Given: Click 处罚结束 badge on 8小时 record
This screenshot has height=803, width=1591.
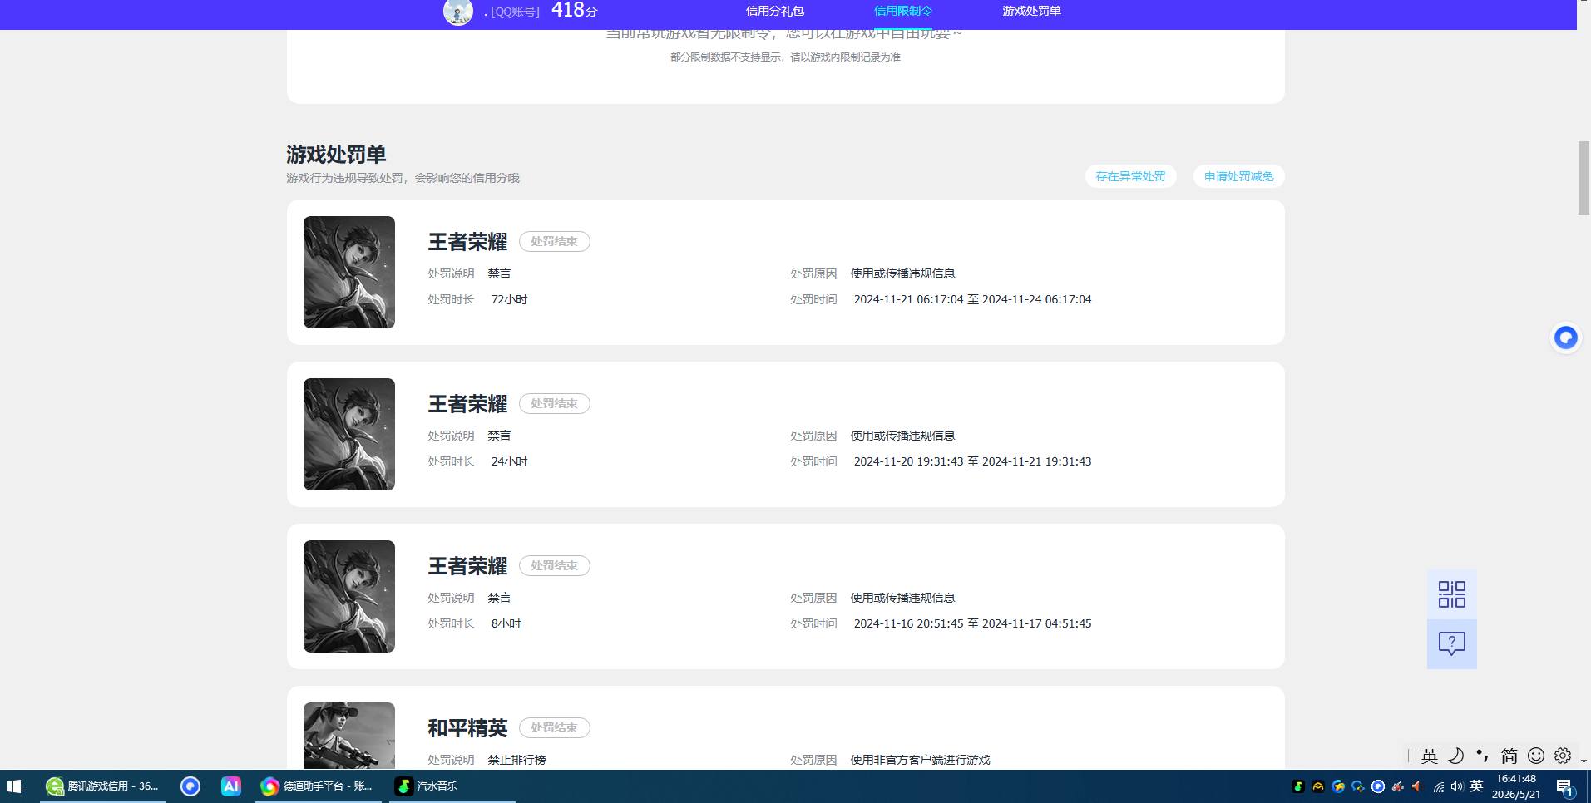Looking at the screenshot, I should pos(555,565).
